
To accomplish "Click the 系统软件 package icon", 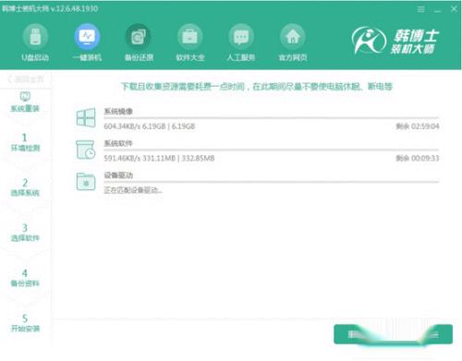I will coord(86,150).
